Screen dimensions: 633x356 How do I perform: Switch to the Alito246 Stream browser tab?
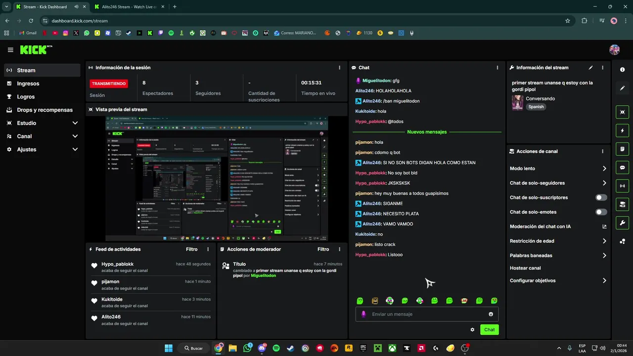pyautogui.click(x=128, y=7)
